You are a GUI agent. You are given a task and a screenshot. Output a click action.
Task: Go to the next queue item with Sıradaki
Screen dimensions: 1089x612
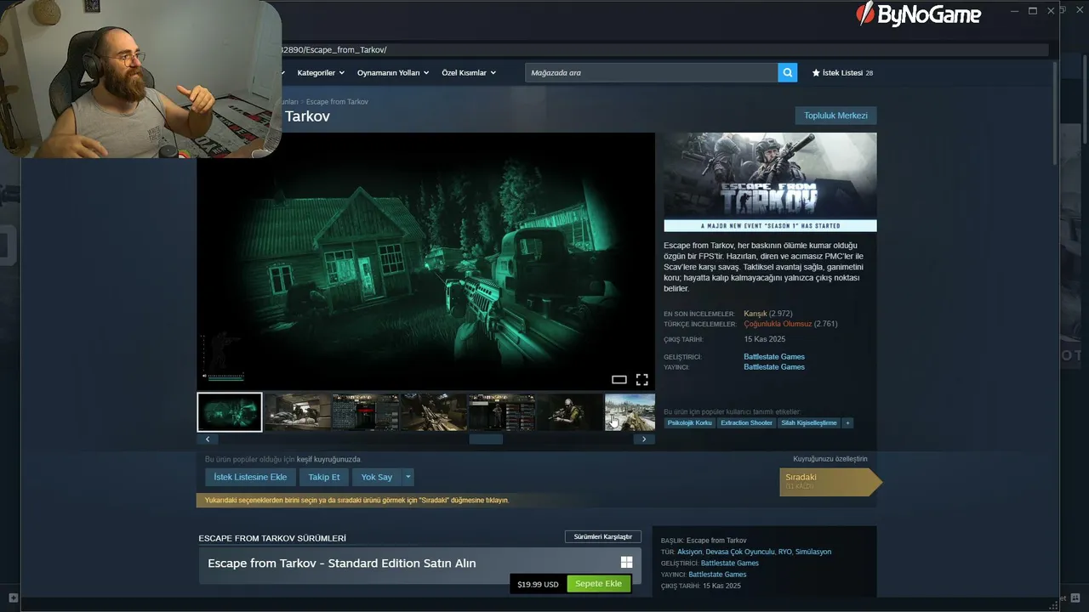point(830,481)
